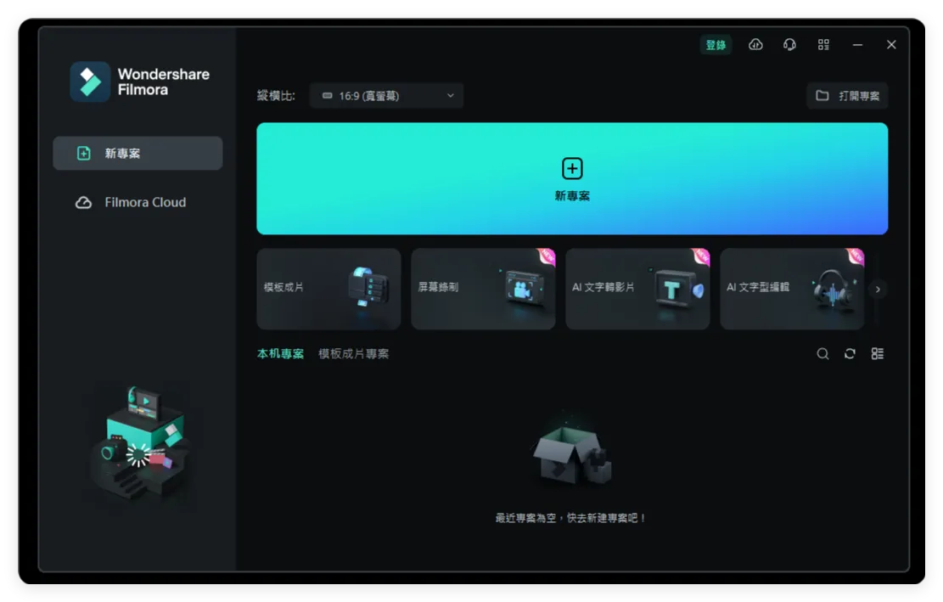Select the 本机專案 tab
943x602 pixels.
278,353
